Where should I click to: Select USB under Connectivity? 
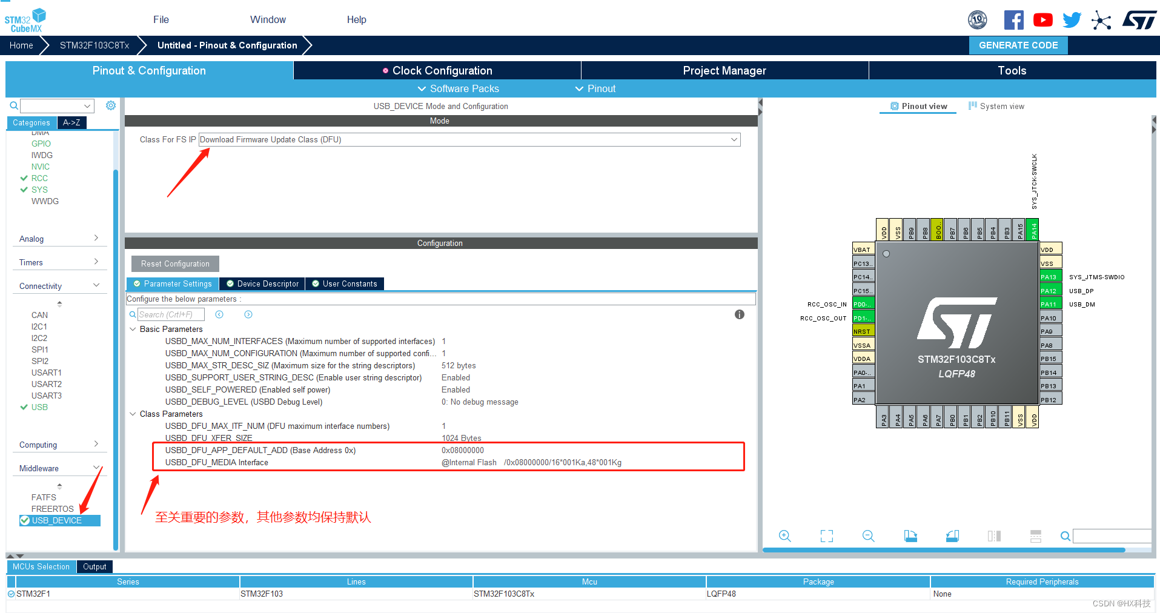tap(39, 407)
